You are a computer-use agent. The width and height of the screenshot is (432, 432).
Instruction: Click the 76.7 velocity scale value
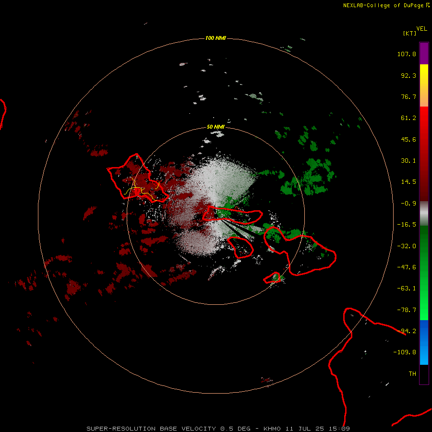tap(408, 96)
